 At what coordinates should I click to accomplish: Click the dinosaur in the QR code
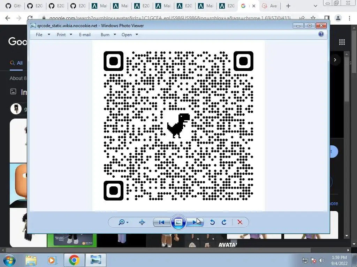[x=178, y=126]
